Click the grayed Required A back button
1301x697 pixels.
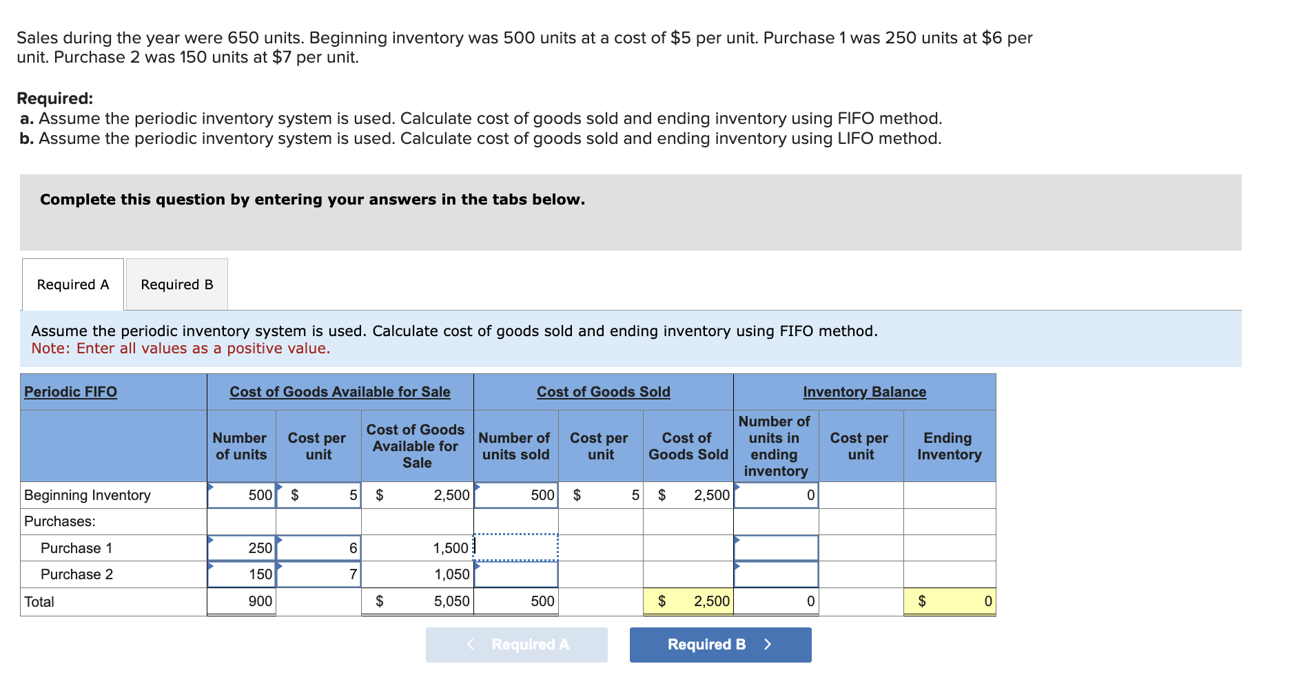(516, 645)
